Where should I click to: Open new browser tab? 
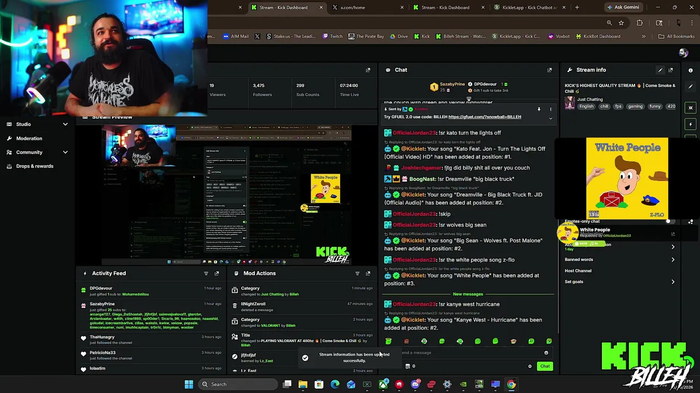pos(577,8)
